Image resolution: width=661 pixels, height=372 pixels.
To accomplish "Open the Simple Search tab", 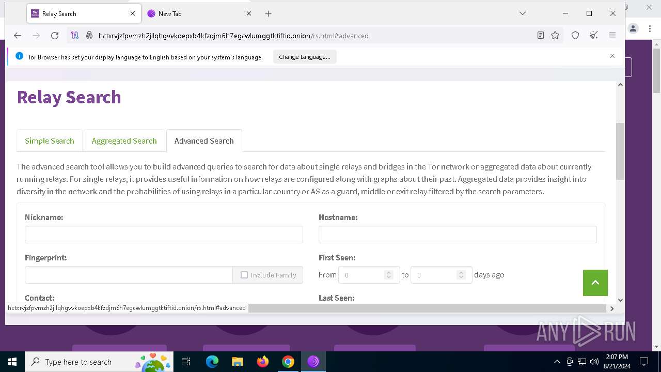I will (x=50, y=141).
